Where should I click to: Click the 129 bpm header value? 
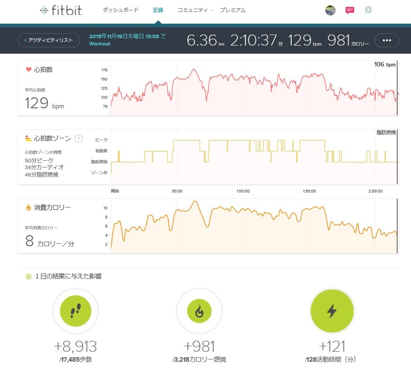(x=305, y=40)
